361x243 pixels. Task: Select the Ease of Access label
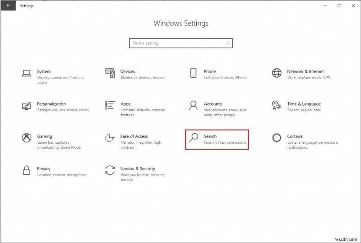134,136
